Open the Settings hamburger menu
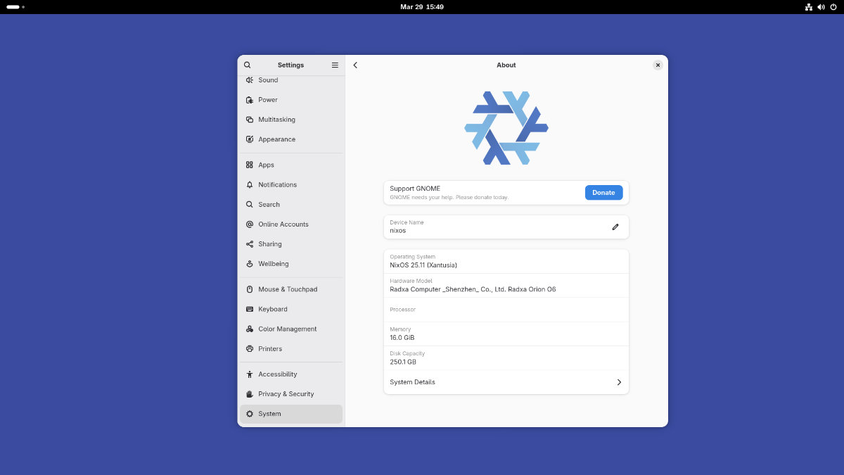Viewport: 844px width, 475px height. [335, 65]
